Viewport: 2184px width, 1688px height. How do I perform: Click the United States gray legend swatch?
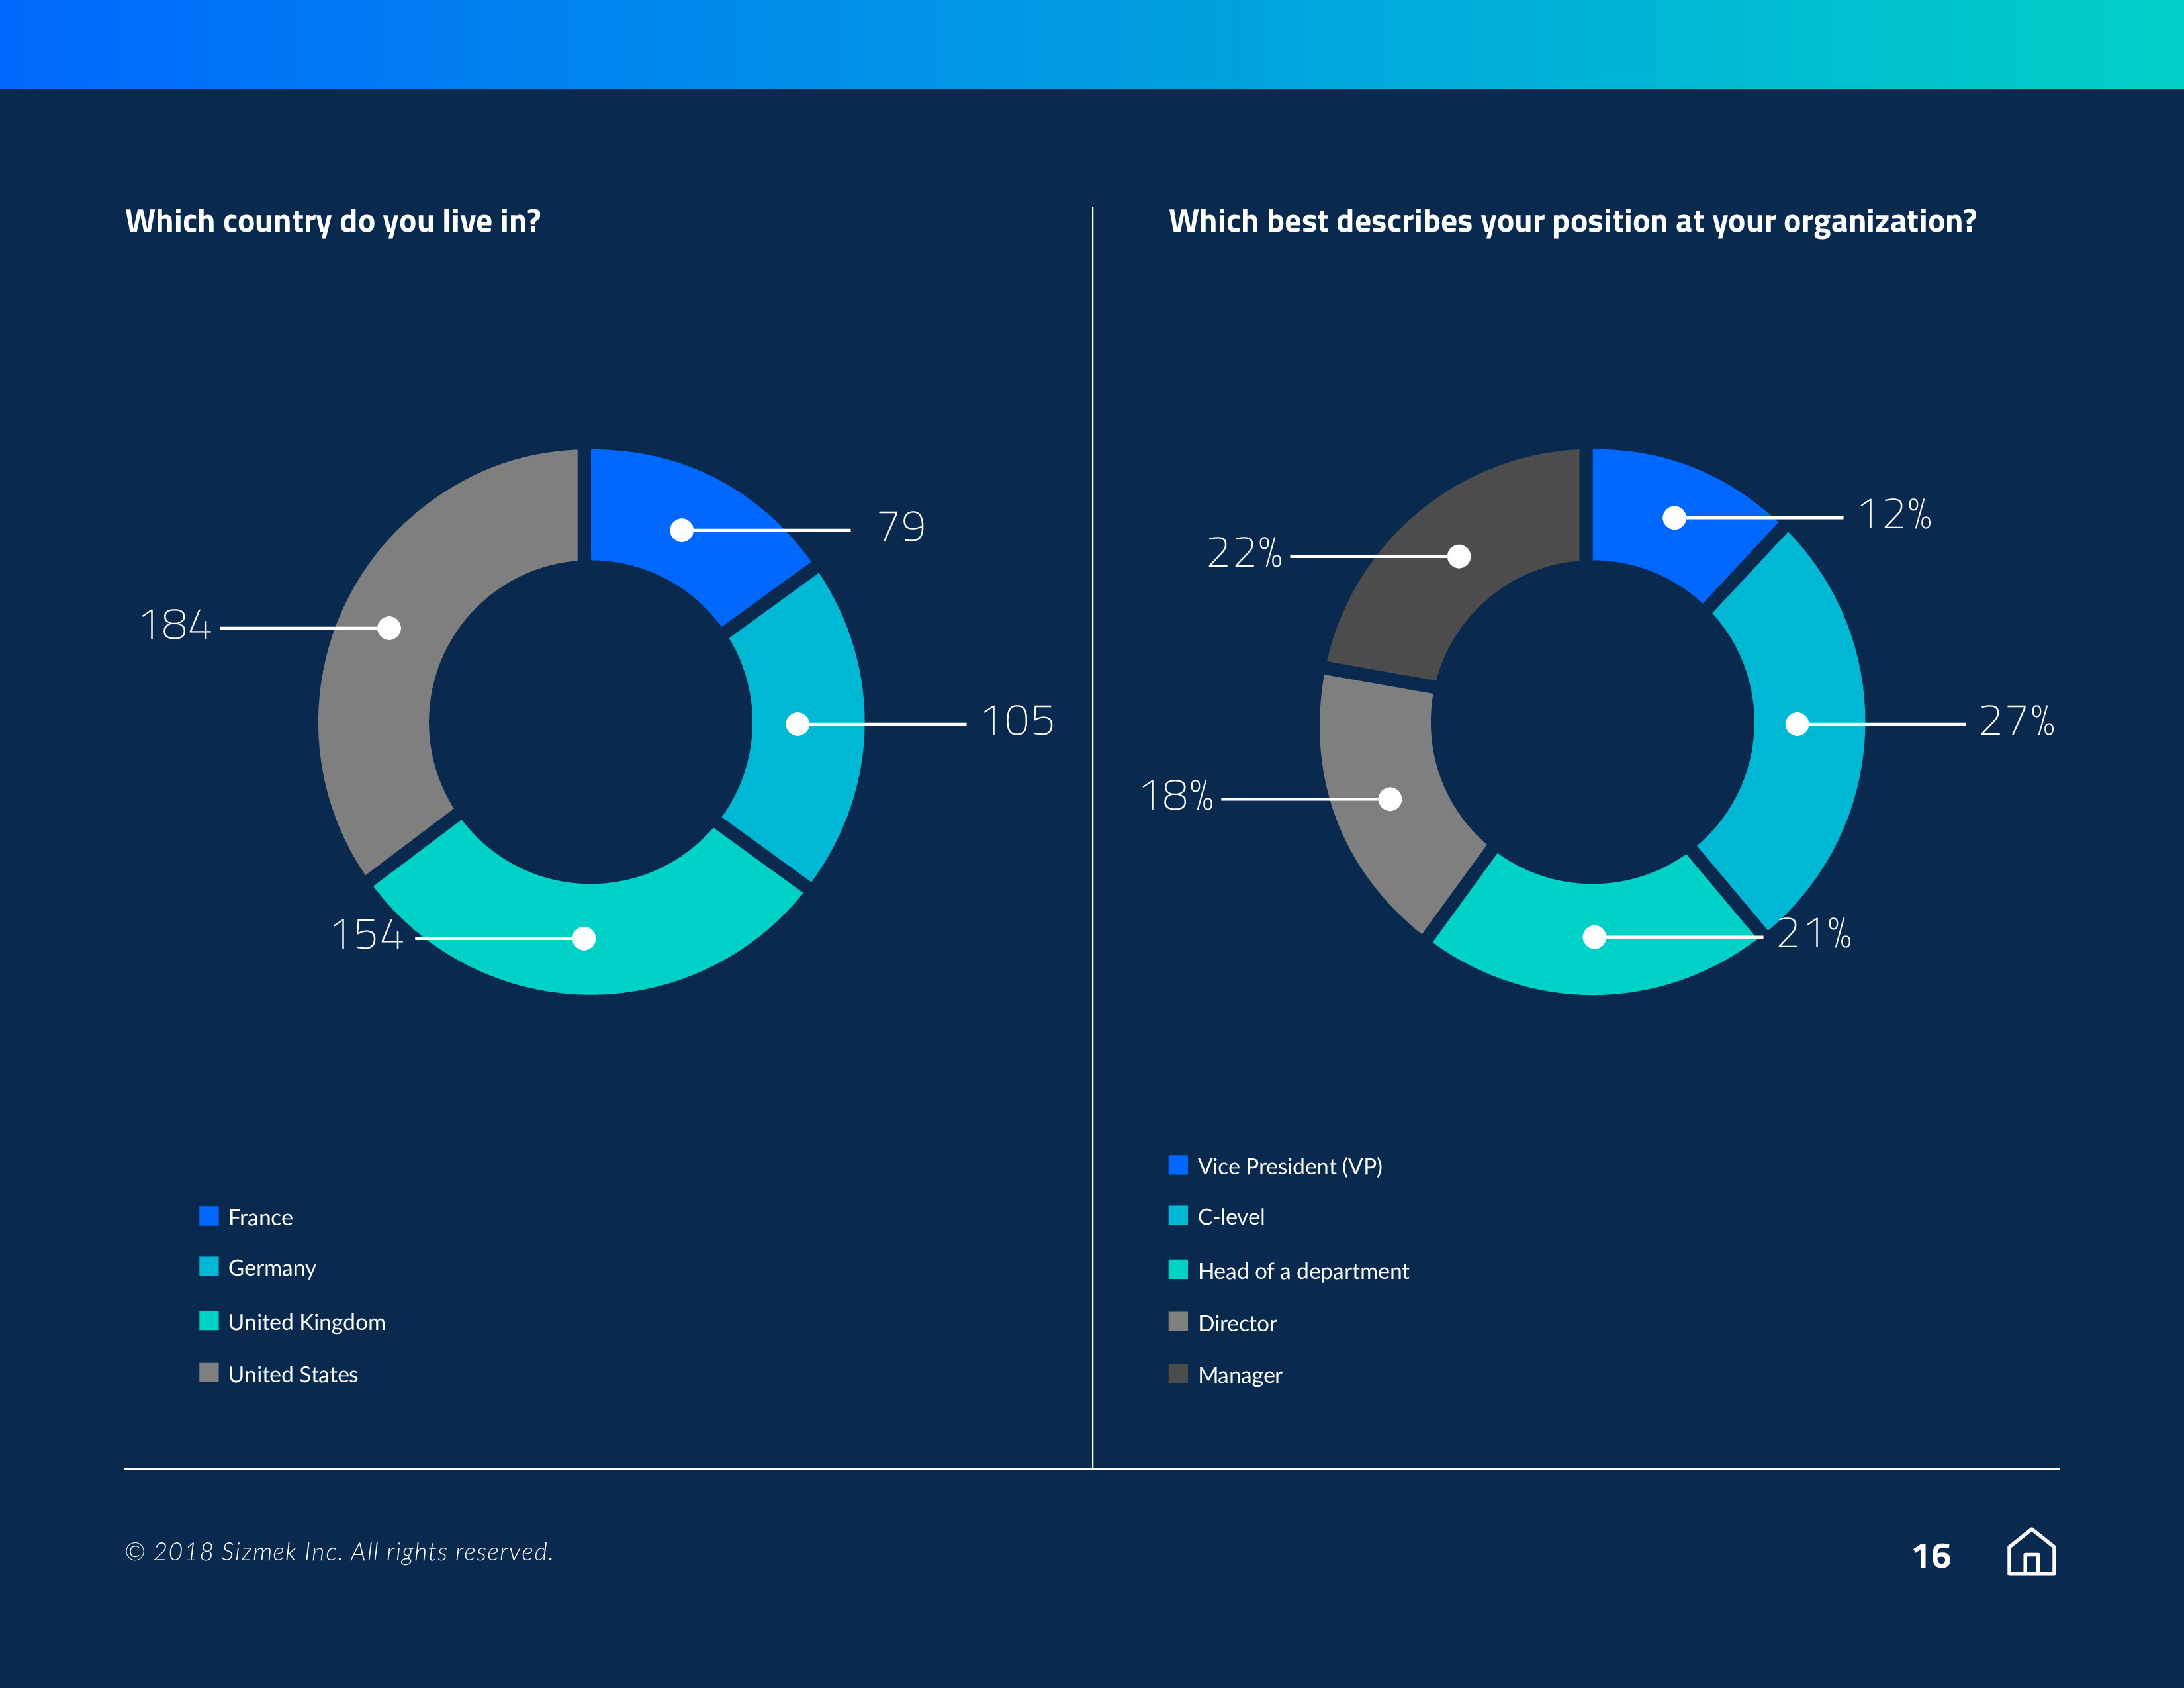(x=208, y=1373)
